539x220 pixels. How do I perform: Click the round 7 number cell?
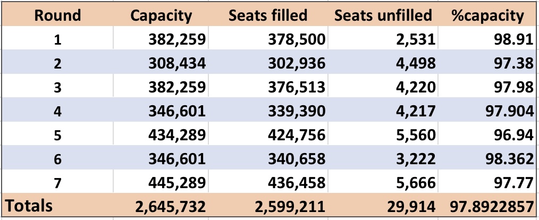point(57,182)
